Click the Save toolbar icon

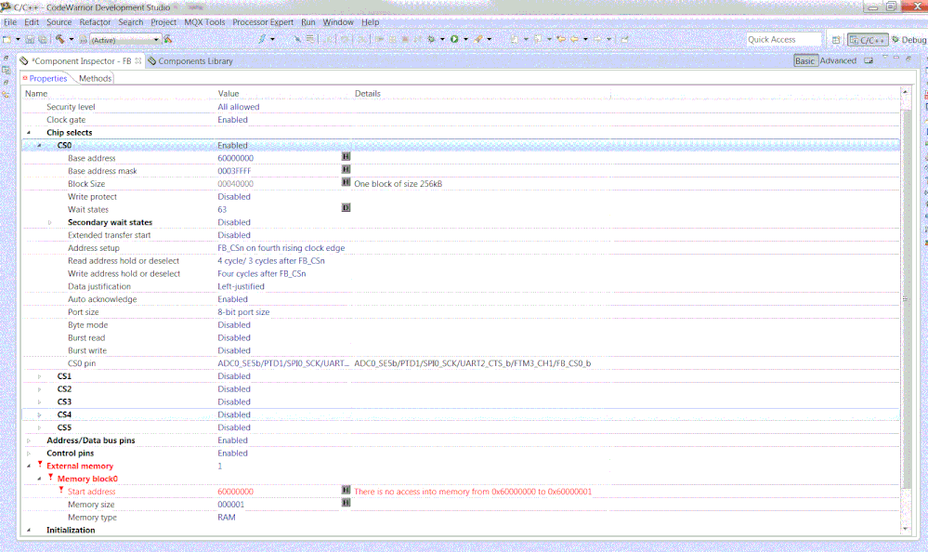point(30,40)
